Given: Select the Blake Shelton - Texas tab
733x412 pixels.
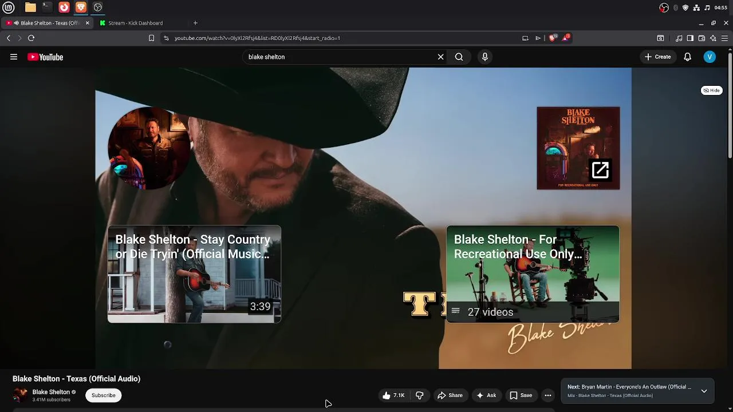Looking at the screenshot, I should pos(47,23).
